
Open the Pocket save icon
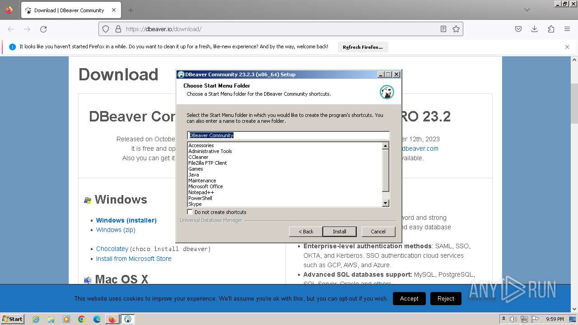point(518,29)
